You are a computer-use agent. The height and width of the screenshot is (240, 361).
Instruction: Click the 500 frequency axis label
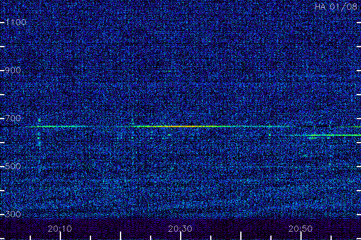(13, 166)
